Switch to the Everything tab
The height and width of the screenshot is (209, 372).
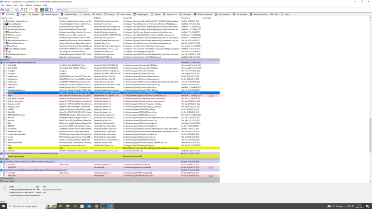pyautogui.click(x=8, y=14)
